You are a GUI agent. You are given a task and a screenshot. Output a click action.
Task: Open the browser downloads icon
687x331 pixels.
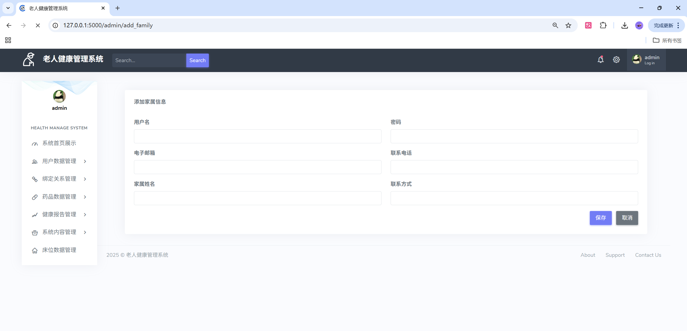pos(624,25)
